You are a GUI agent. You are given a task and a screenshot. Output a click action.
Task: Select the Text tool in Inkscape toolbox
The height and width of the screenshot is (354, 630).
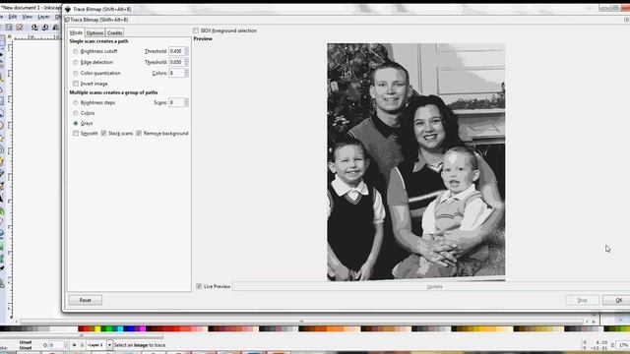tap(2, 199)
